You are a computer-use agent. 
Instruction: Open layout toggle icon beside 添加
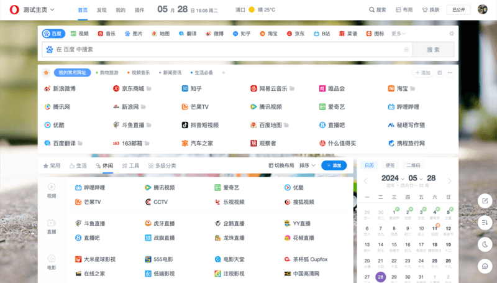coord(439,73)
